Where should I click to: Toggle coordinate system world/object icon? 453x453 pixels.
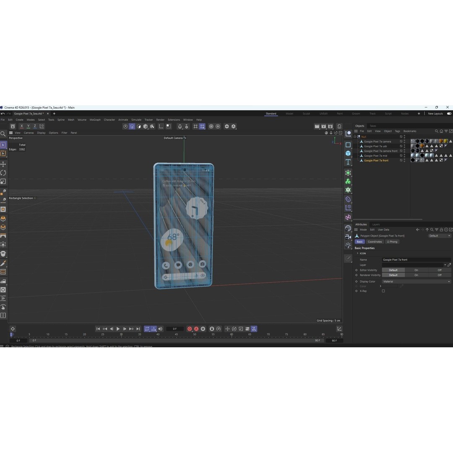[x=42, y=126]
